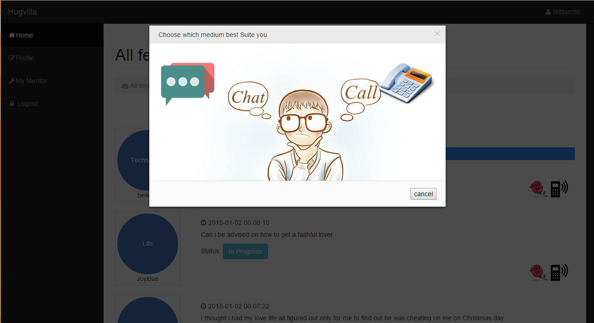Click the Chat thought bubble
The height and width of the screenshot is (323, 594).
point(248,100)
